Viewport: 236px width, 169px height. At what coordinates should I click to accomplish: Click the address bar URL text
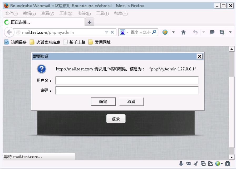point(48,32)
